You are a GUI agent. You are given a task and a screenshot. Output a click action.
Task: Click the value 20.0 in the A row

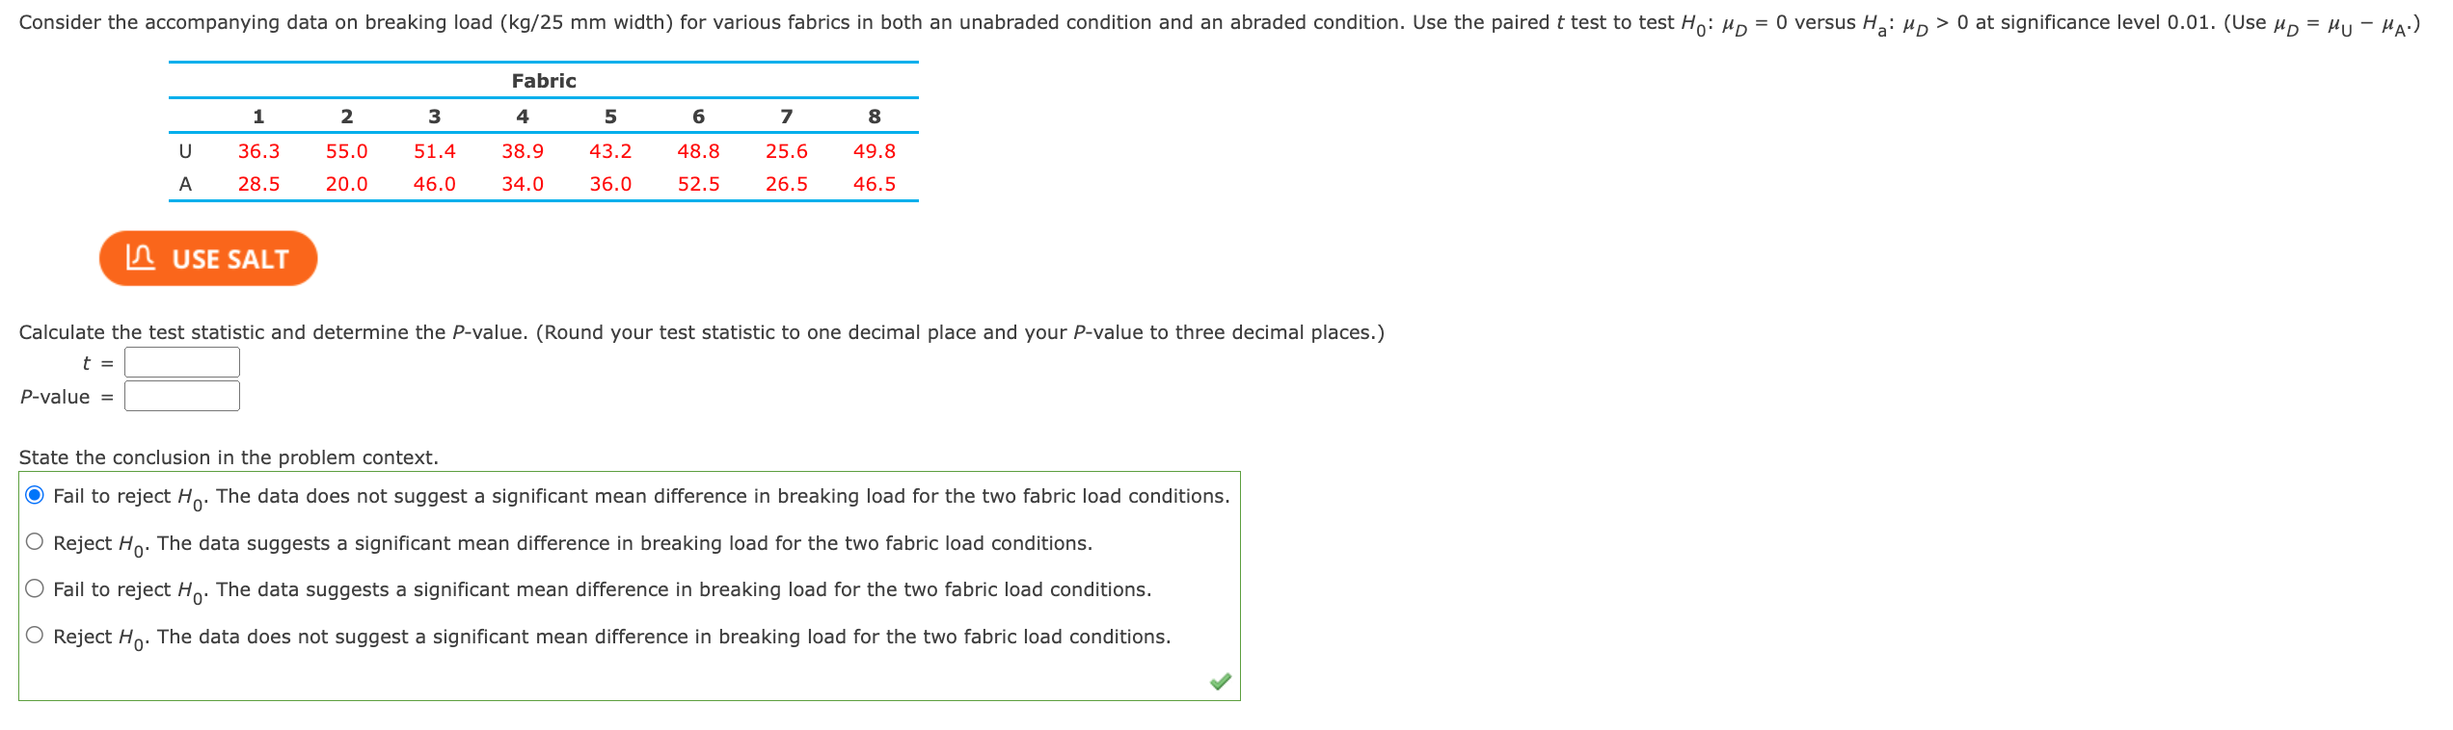point(347,184)
